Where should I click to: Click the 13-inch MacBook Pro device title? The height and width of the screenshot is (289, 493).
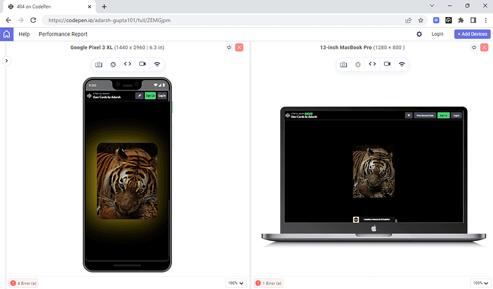tap(362, 47)
